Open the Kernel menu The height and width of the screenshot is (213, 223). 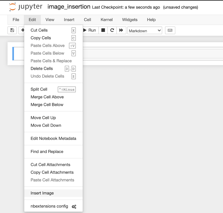pyautogui.click(x=107, y=20)
